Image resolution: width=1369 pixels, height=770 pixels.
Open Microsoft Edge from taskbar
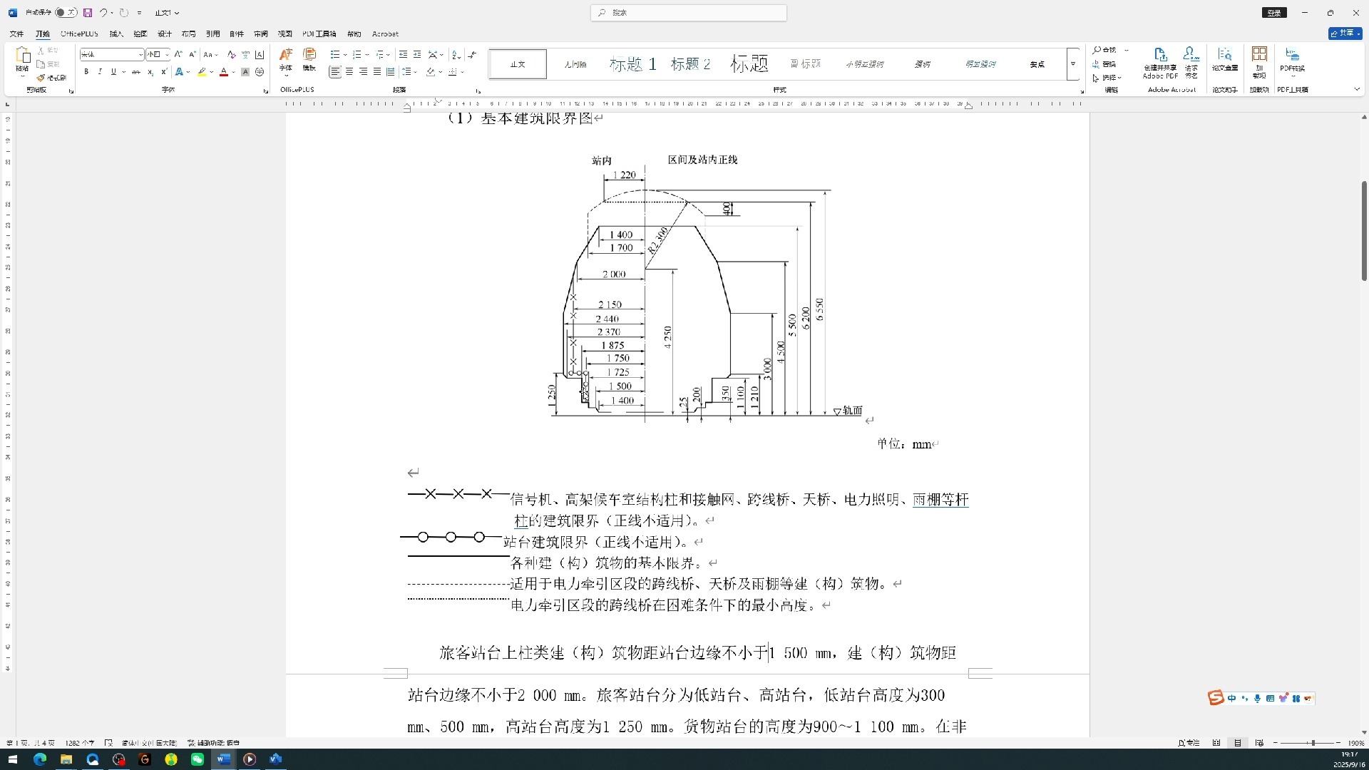click(40, 759)
